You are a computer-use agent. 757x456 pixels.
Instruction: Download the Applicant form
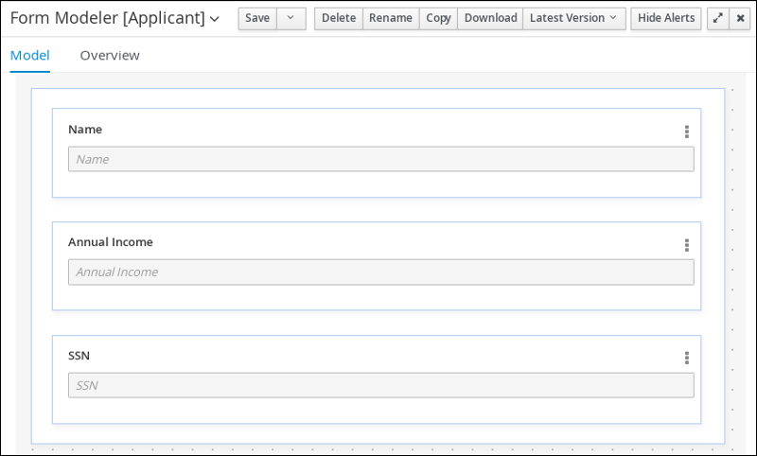[x=490, y=18]
